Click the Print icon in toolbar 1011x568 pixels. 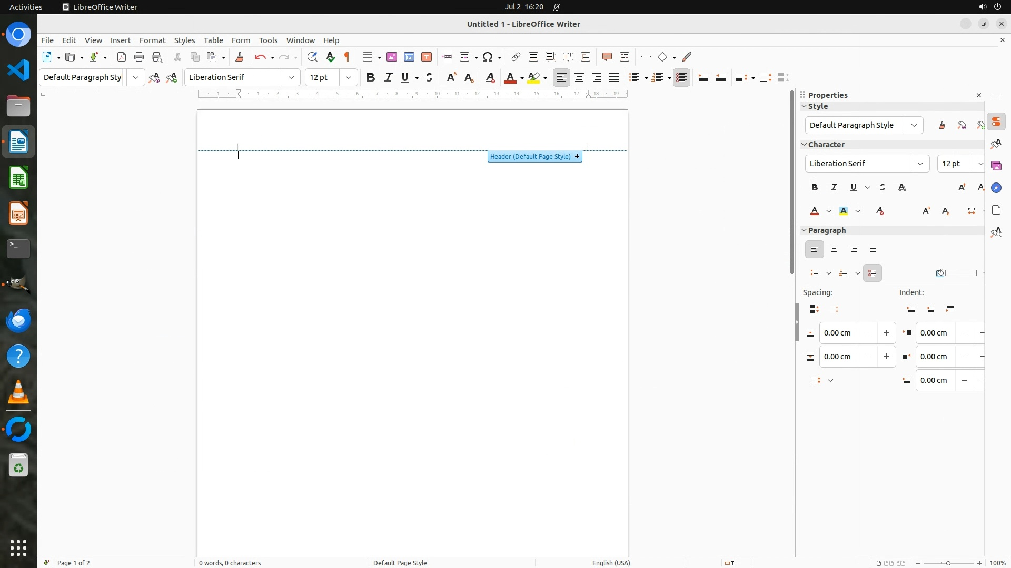(139, 57)
